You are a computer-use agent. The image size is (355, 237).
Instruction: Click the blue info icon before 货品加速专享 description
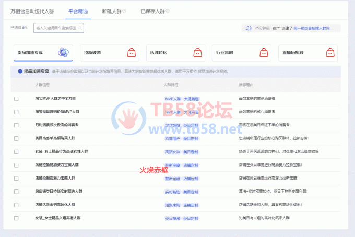pos(20,71)
